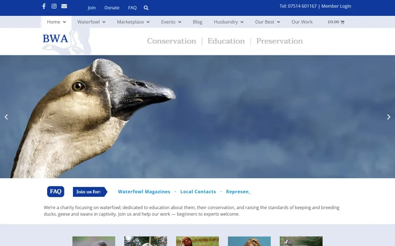Click the FAQ link in top bar
Image resolution: width=395 pixels, height=246 pixels.
[132, 8]
